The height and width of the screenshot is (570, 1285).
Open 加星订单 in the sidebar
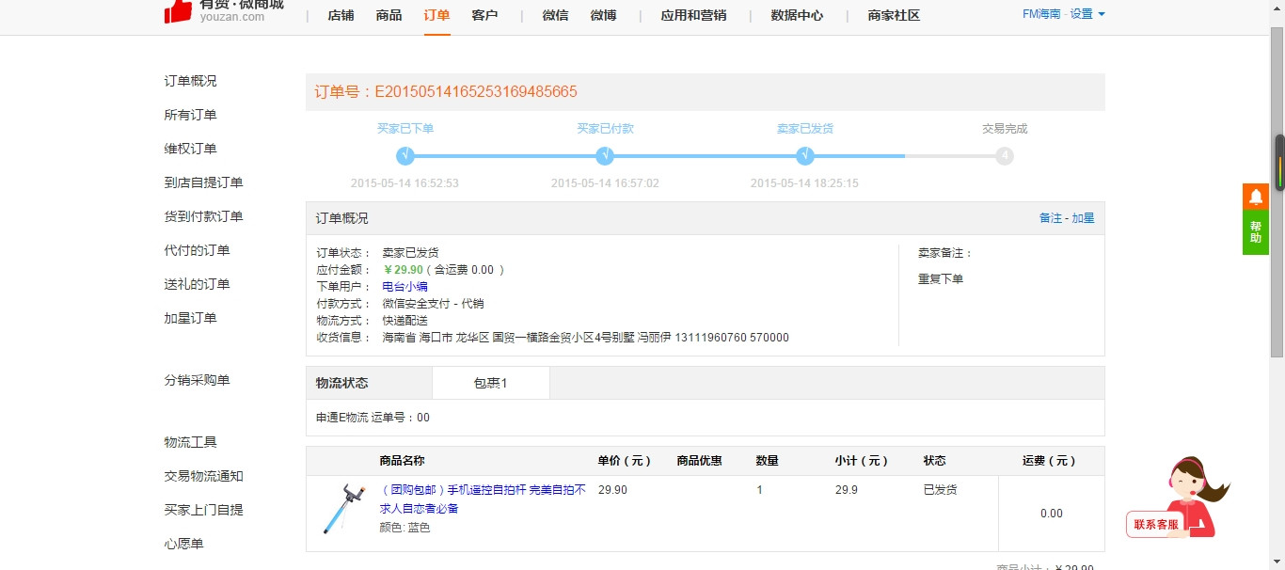pos(190,318)
